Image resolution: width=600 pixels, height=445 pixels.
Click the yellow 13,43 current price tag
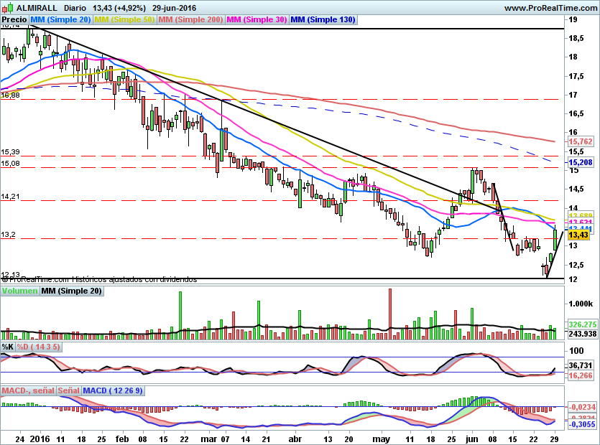coord(578,235)
